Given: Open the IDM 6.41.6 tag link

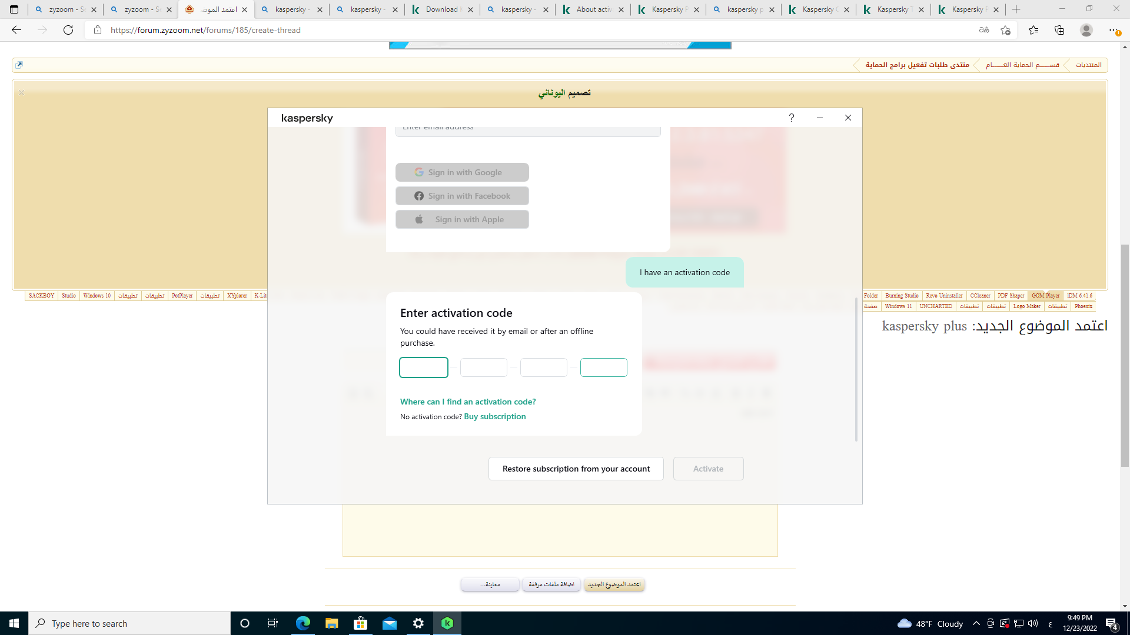Looking at the screenshot, I should pyautogui.click(x=1079, y=296).
